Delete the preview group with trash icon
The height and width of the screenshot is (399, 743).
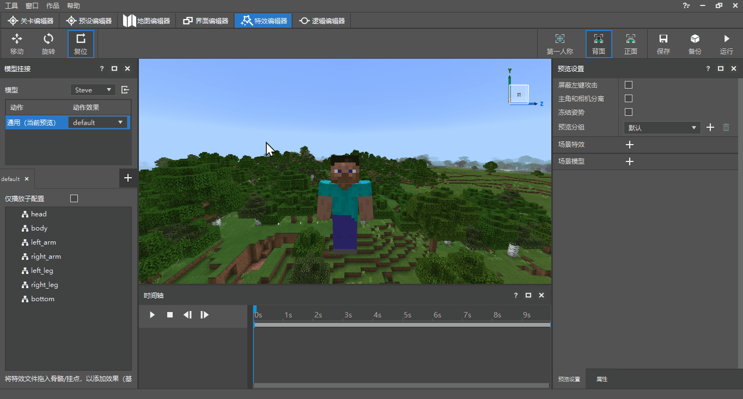coord(726,127)
